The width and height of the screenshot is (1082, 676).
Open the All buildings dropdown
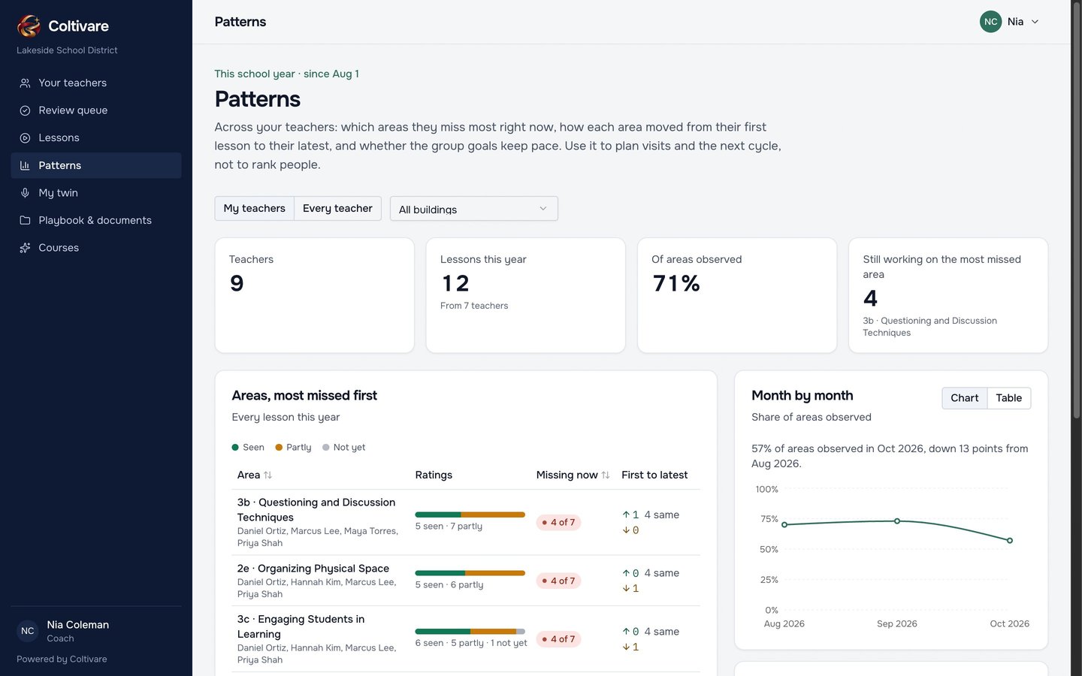[474, 209]
